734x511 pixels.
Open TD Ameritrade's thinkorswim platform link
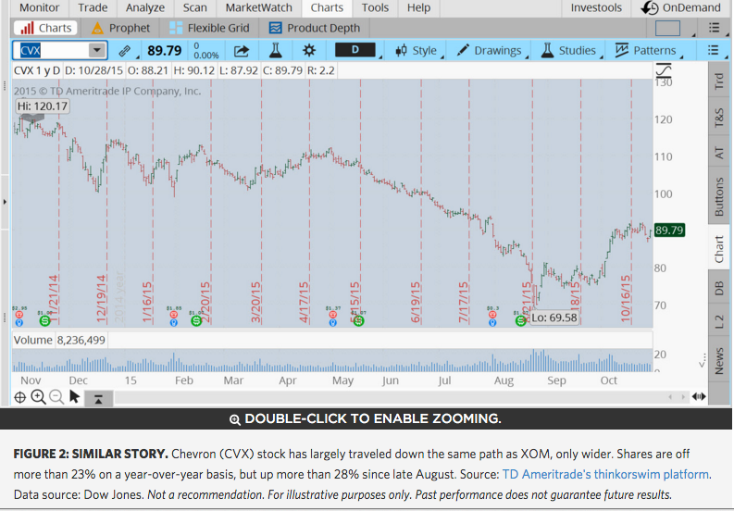click(605, 475)
